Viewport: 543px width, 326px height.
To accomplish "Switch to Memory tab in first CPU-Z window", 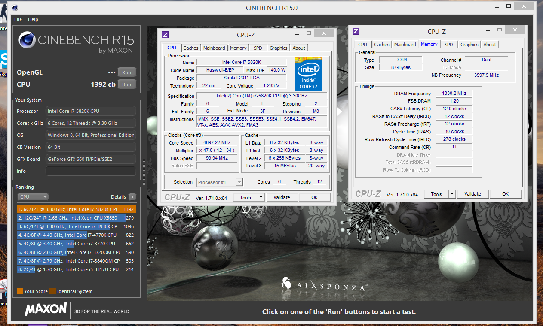I will pyautogui.click(x=238, y=48).
